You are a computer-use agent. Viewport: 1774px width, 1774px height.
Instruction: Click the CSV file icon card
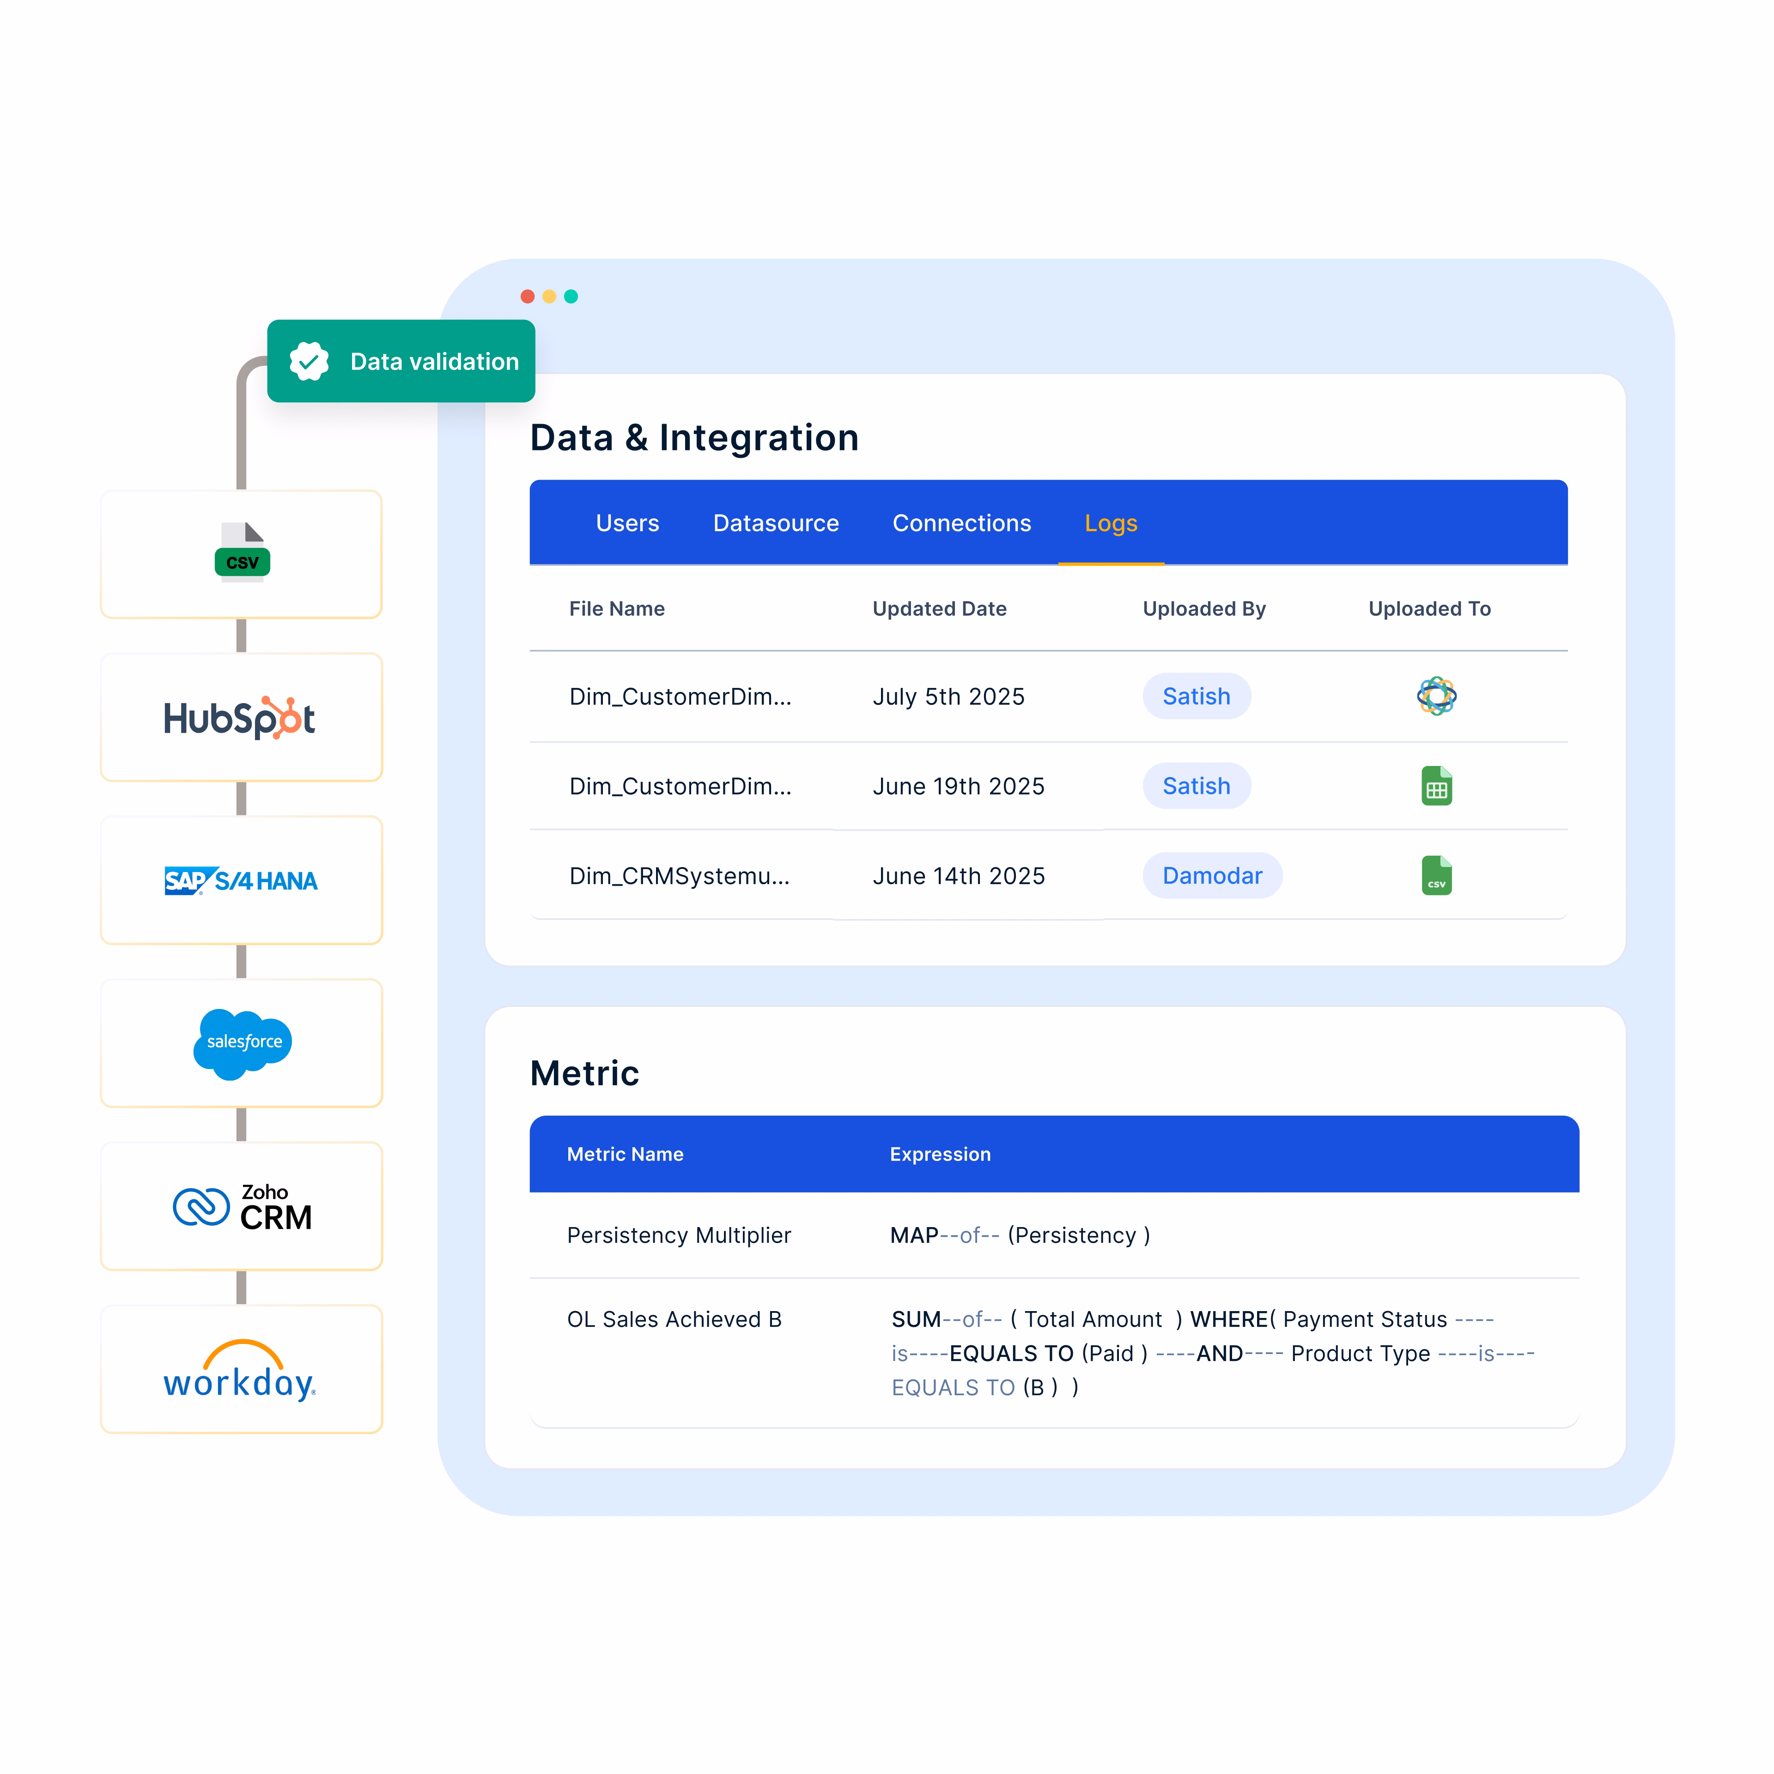point(242,554)
